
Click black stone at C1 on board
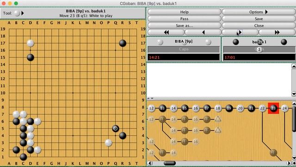click(23, 157)
